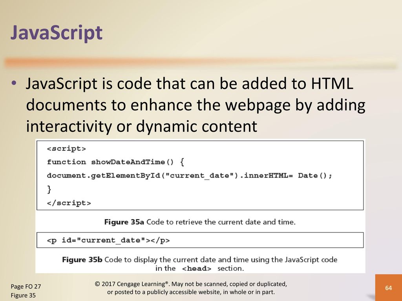Click the document.getElementById code line
Viewport: 402px width, 301px height.
(190, 176)
